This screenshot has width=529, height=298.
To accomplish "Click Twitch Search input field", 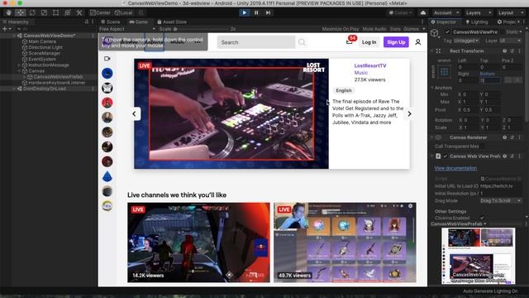I will (256, 42).
